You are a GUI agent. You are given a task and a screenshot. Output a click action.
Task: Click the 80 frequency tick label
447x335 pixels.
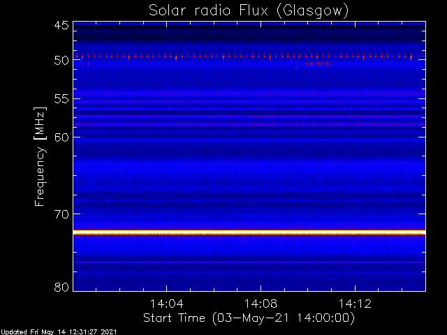tap(61, 287)
